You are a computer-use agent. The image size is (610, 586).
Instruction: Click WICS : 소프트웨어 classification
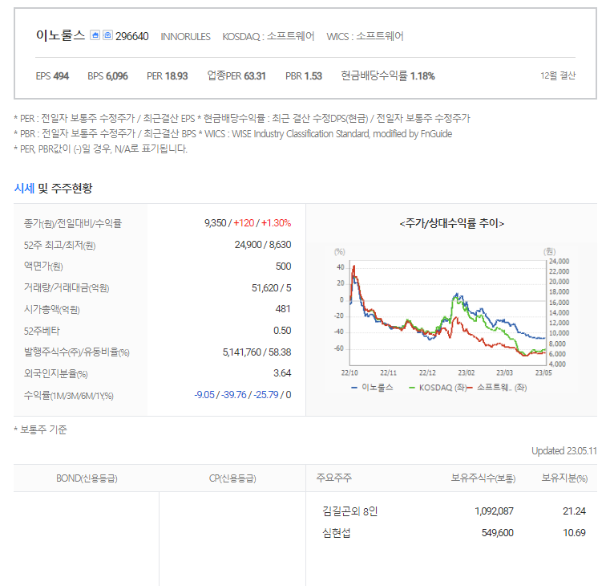(x=365, y=36)
